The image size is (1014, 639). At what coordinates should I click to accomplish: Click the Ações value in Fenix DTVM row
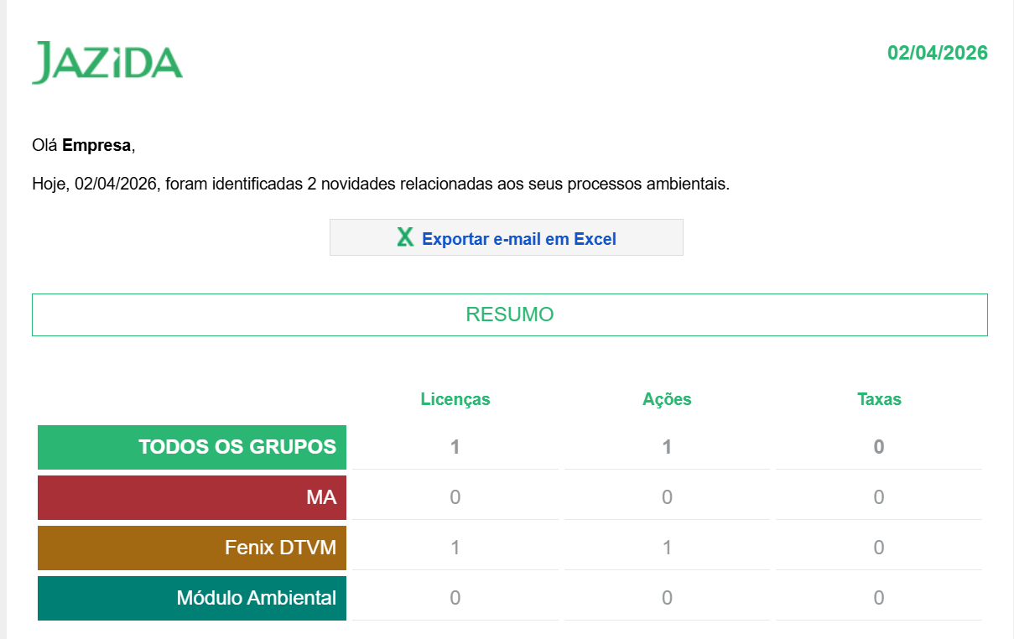click(x=667, y=548)
